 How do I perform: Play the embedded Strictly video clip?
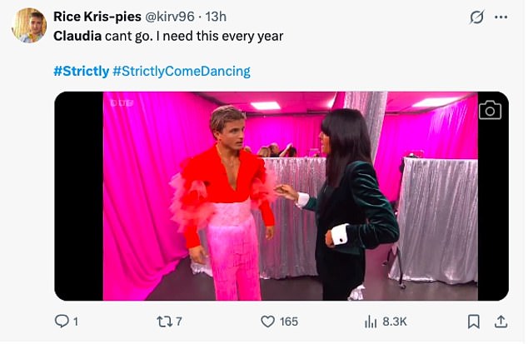coord(281,196)
